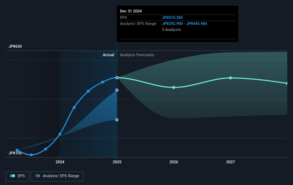Click the tooltip EPS value JP¥510.284
This screenshot has width=293, height=185.
pyautogui.click(x=172, y=17)
